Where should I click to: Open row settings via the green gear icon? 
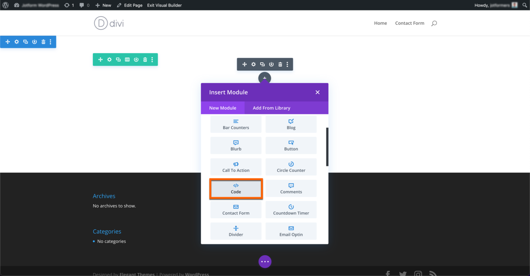pos(109,59)
